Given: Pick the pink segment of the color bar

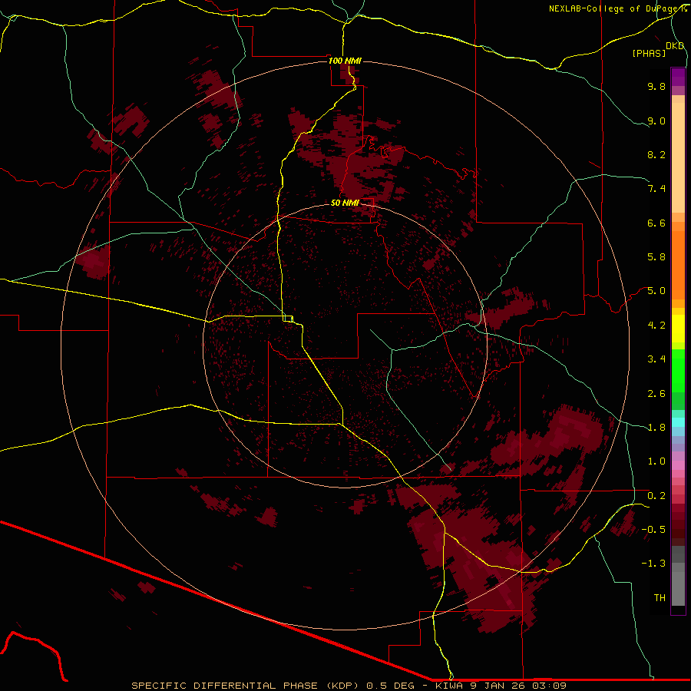Looking at the screenshot, I should [x=678, y=465].
